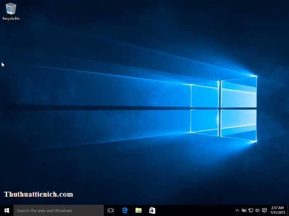Open Task View from the taskbar
The height and width of the screenshot is (216, 289).
111,210
